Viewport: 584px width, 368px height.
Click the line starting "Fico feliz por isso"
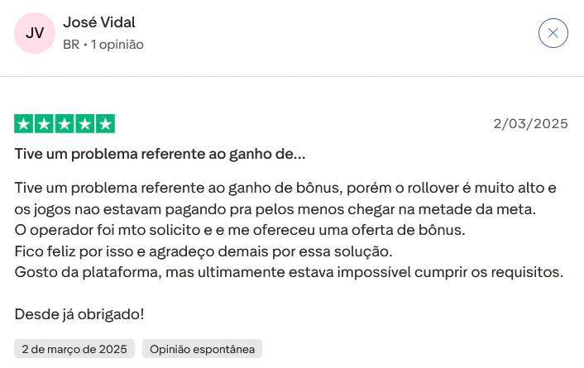203,251
